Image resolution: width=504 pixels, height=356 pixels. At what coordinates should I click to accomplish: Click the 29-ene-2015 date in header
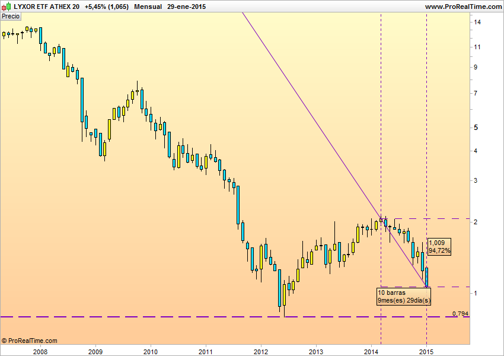click(188, 6)
